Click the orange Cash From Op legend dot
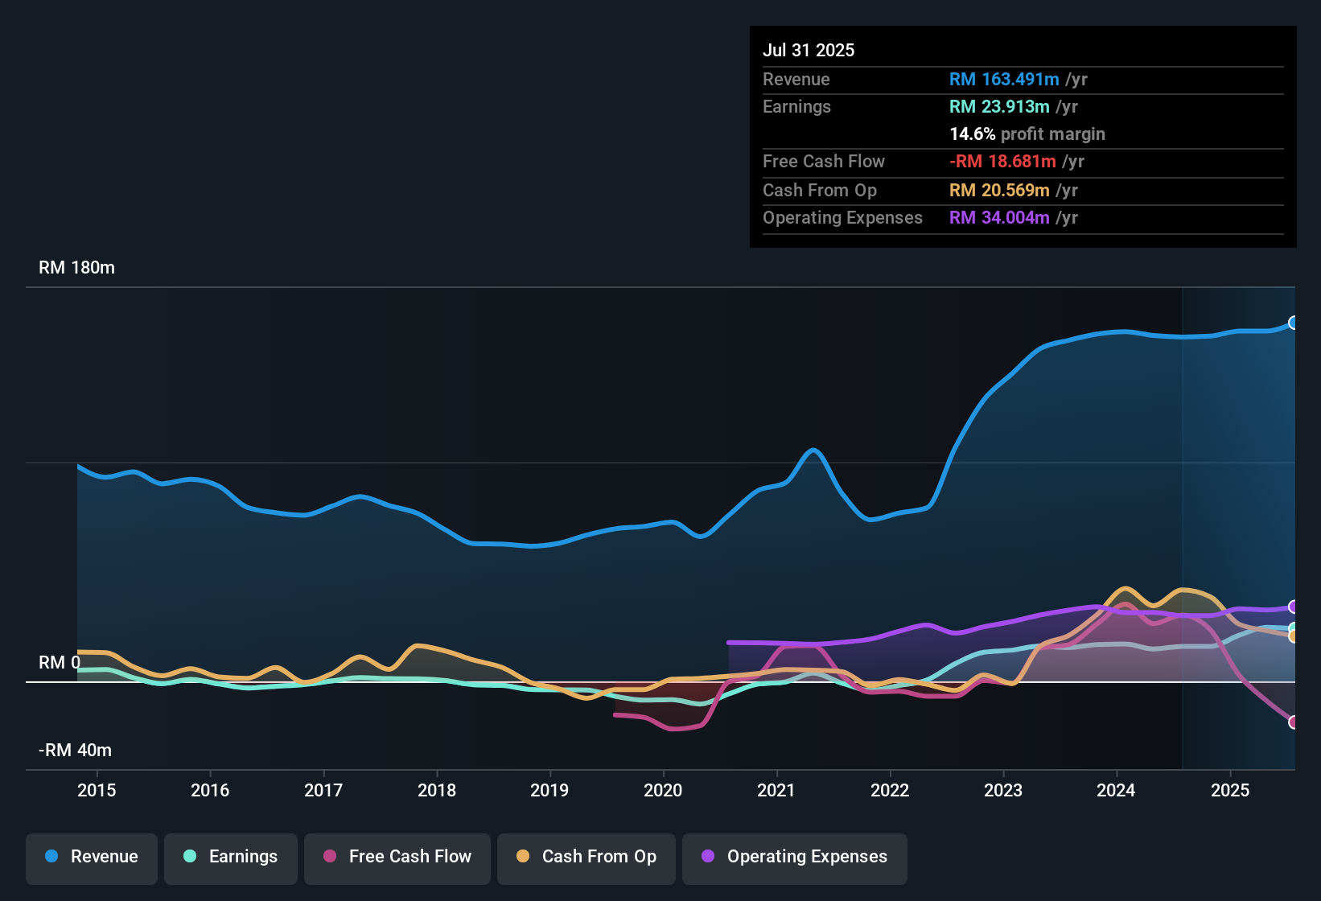1321x901 pixels. 523,856
